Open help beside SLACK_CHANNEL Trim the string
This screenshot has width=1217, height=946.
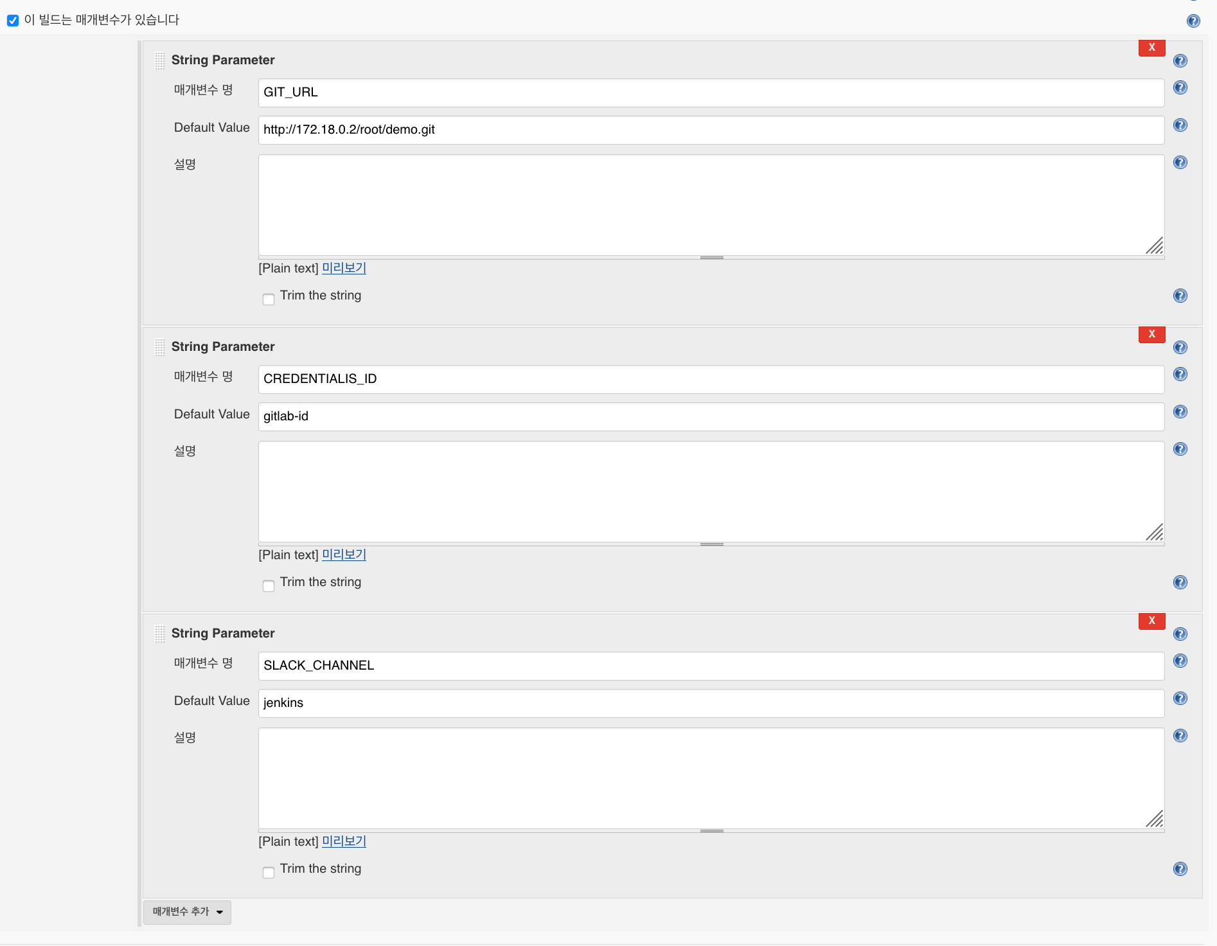pyautogui.click(x=1180, y=869)
